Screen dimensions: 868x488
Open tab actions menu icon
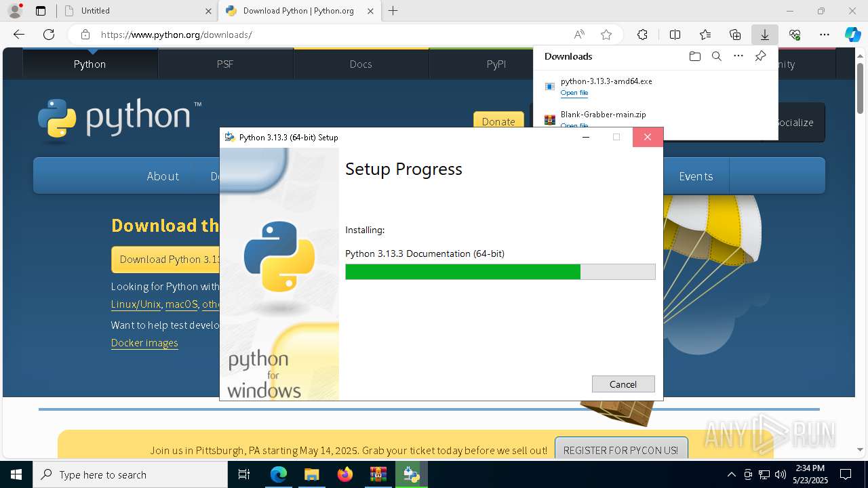(x=41, y=11)
